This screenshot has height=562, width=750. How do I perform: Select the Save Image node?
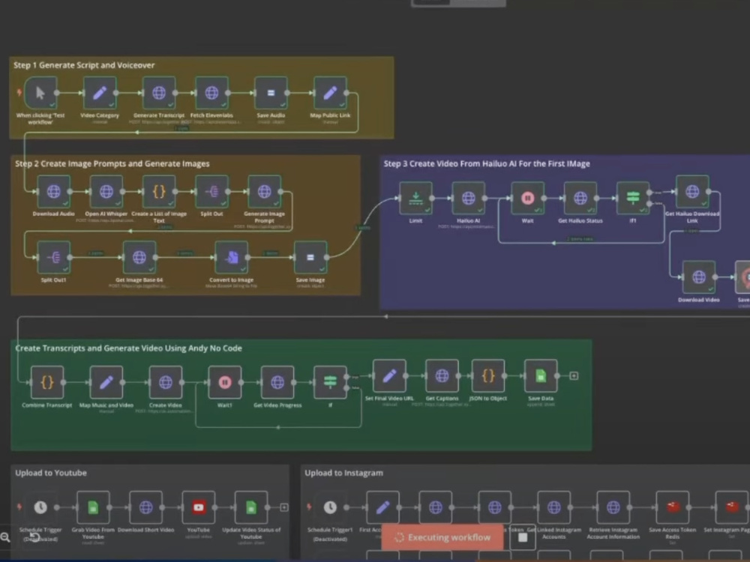pyautogui.click(x=310, y=258)
